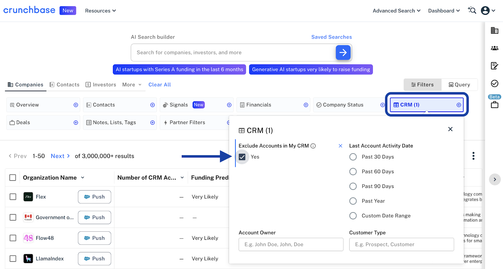The image size is (503, 269).
Task: Click the New badge next to logo
Action: 68,10
